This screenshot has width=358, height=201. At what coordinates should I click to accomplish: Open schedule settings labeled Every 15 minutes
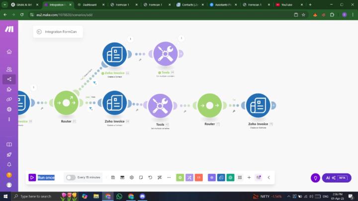[x=89, y=177]
